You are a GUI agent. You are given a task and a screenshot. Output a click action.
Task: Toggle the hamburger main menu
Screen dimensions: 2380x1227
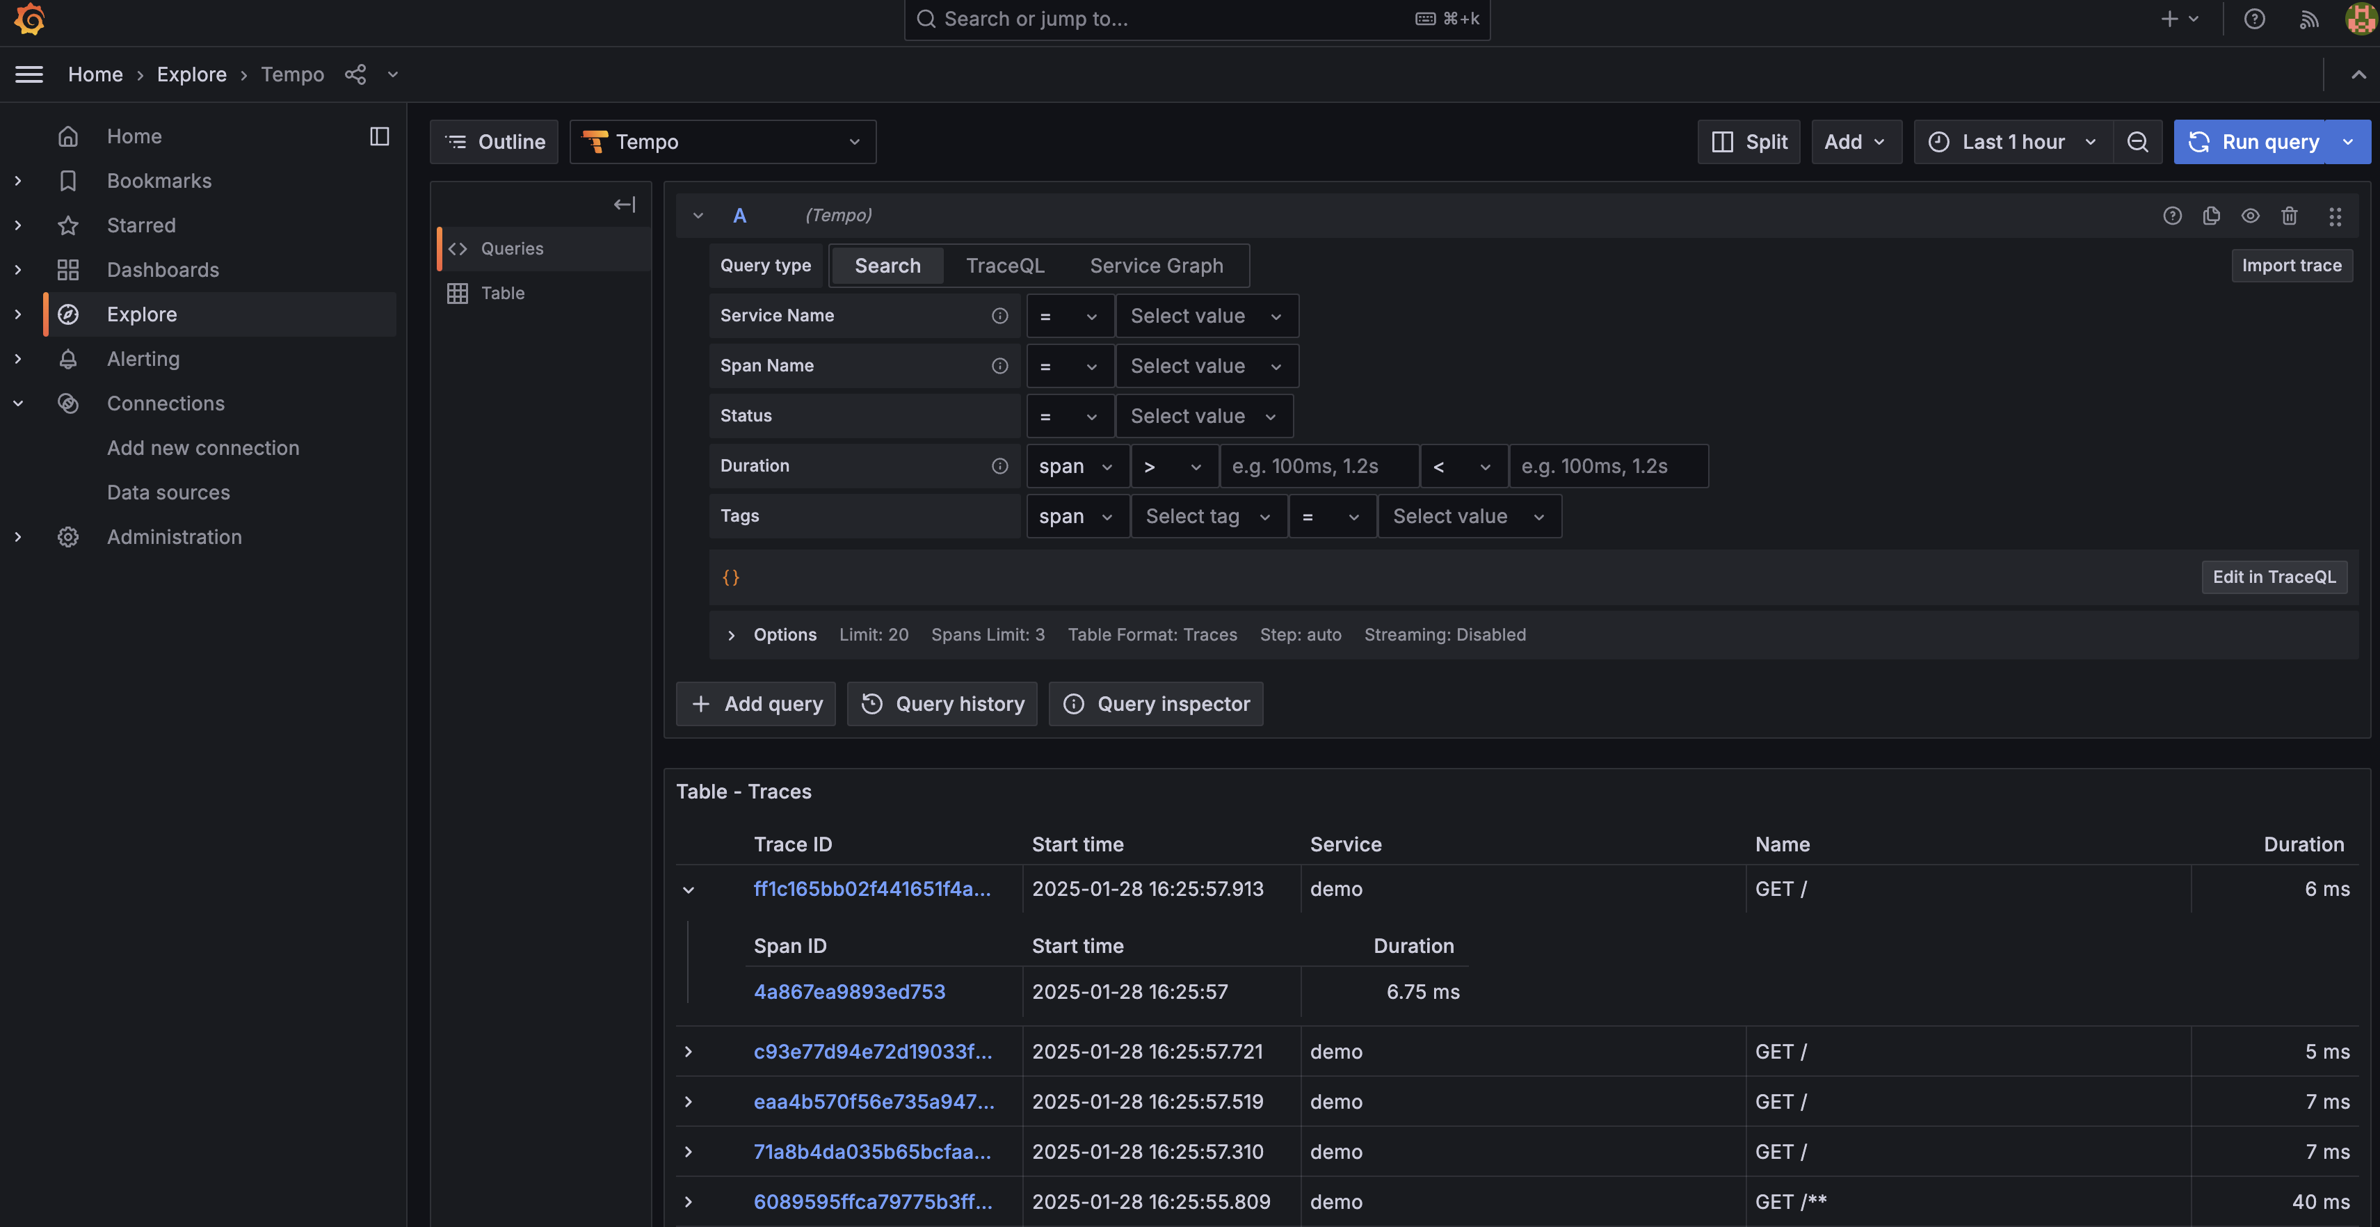point(29,74)
